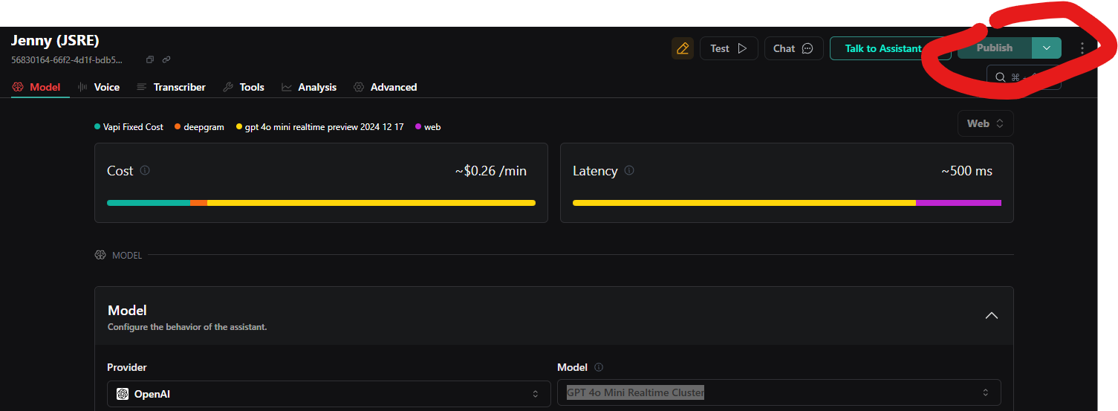Click the orange pencil edit icon
1118x411 pixels.
683,48
